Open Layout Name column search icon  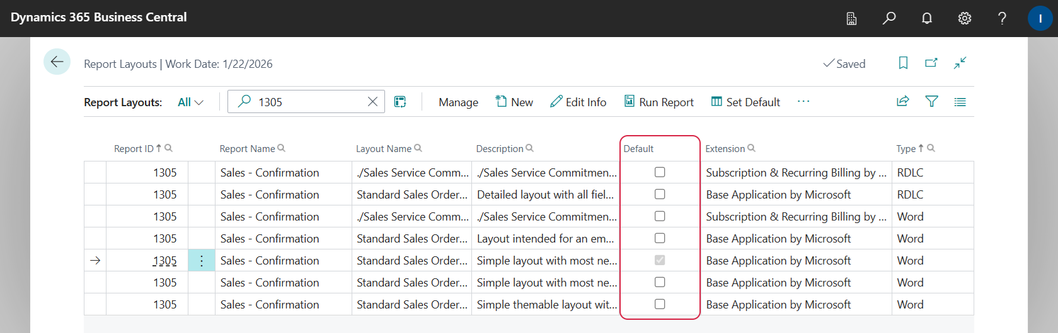coord(418,148)
